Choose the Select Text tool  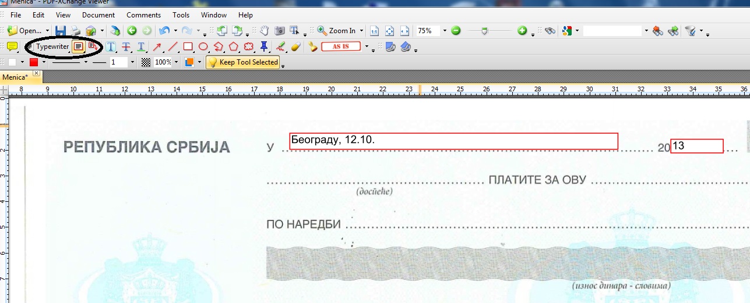(x=295, y=30)
